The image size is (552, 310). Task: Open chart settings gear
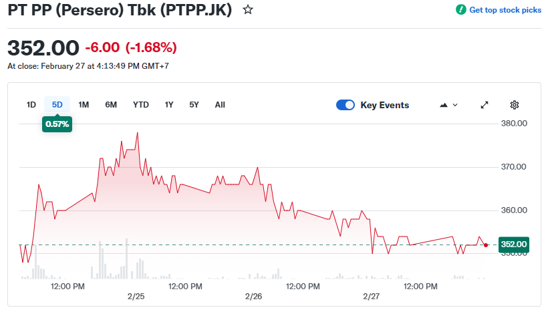pyautogui.click(x=514, y=105)
